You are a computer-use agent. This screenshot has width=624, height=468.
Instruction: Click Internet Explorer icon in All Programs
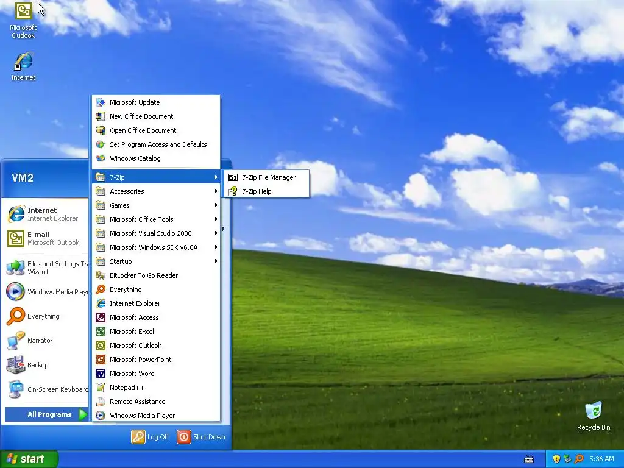pyautogui.click(x=101, y=303)
